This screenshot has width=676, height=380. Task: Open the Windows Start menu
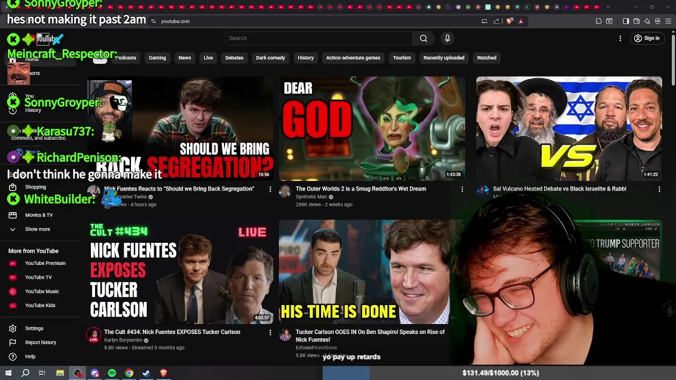click(x=8, y=373)
